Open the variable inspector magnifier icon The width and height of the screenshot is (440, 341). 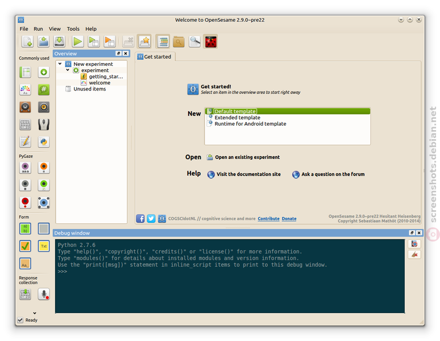(x=195, y=42)
